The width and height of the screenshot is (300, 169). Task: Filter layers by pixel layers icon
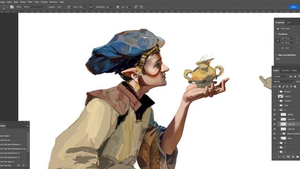[x=291, y=77]
